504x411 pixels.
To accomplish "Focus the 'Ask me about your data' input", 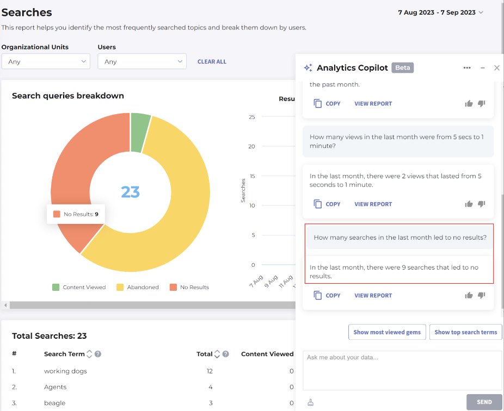I will click(402, 371).
